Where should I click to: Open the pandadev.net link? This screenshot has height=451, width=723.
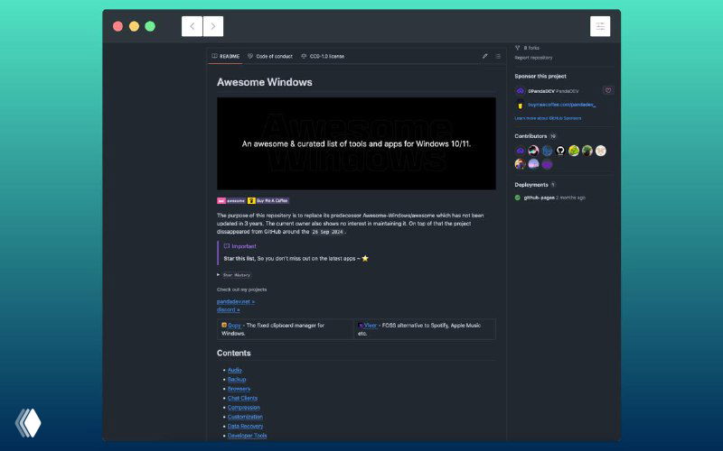pos(236,301)
